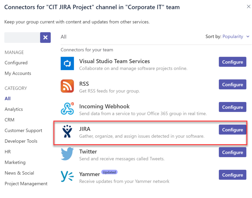This screenshot has height=198, width=252.
Task: Click the Yammer connector title
Action: 90,174
